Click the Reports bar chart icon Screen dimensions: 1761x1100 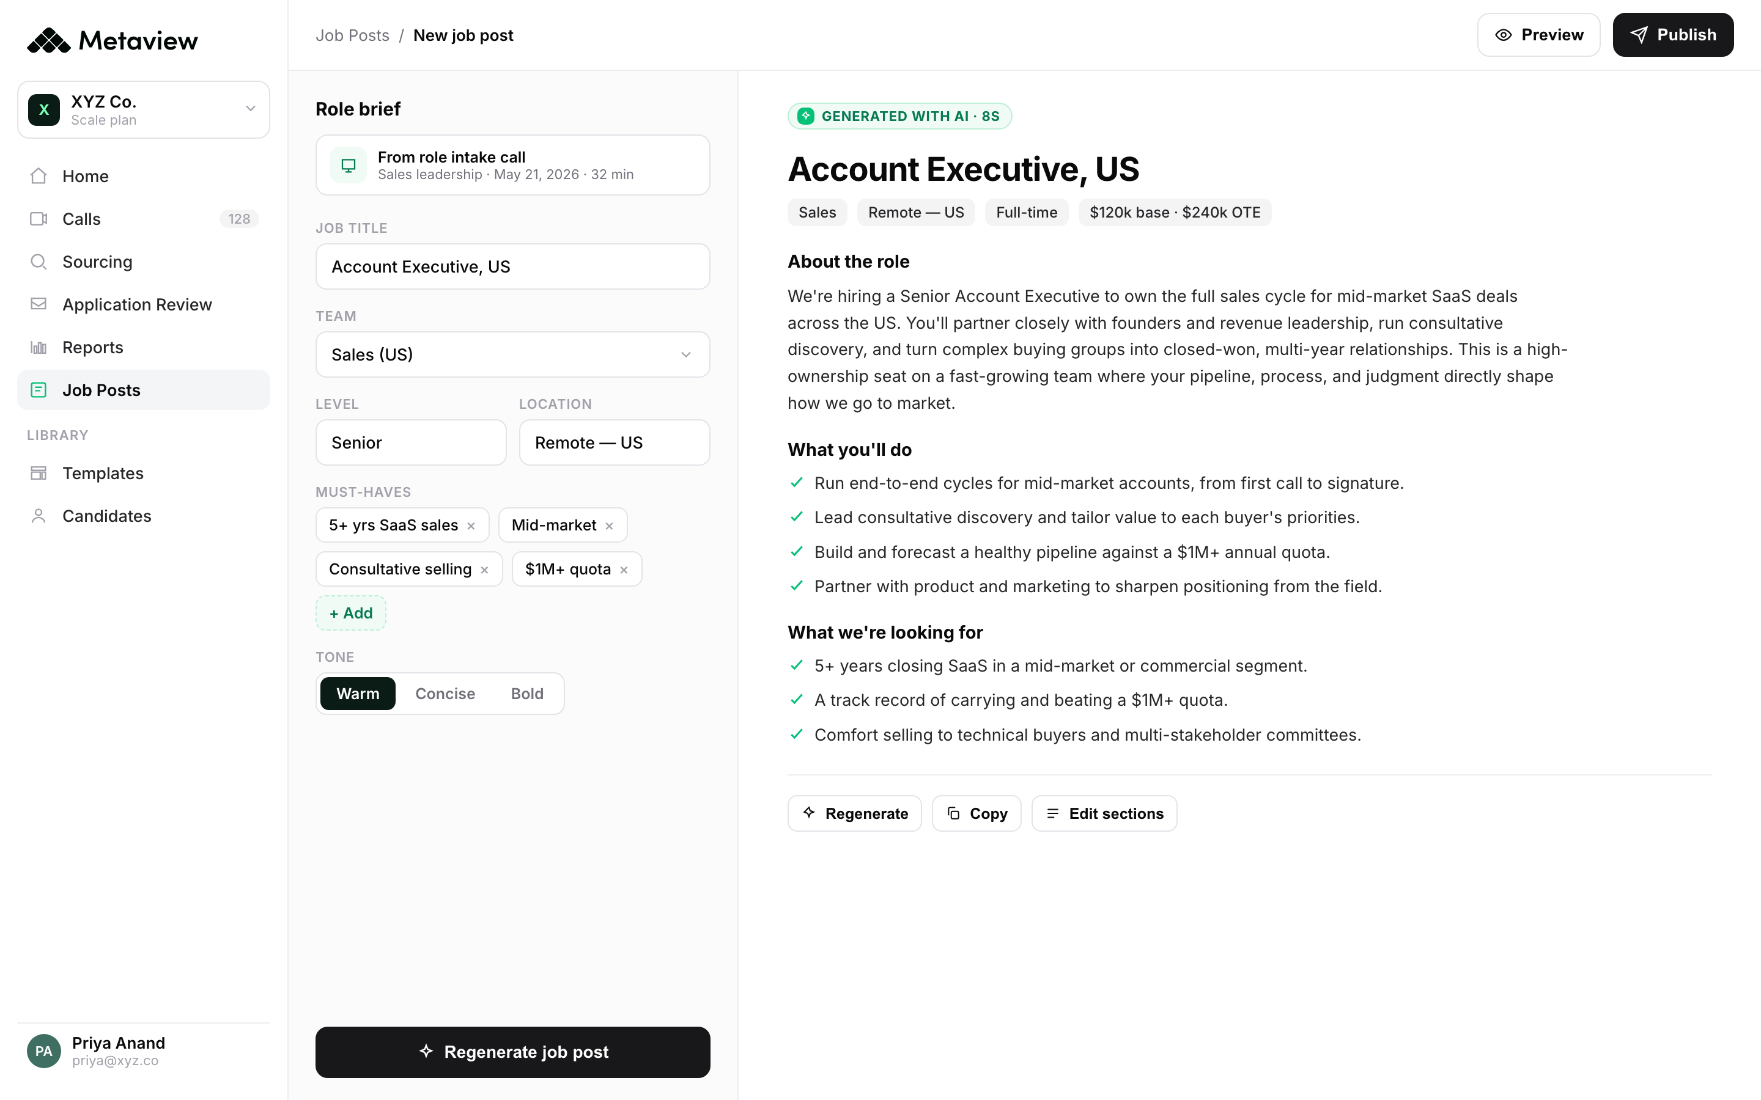[39, 347]
